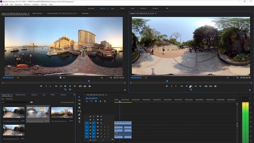The height and width of the screenshot is (143, 254).
Task: Toggle Linked Selection in the Timeline
Action: (96, 101)
